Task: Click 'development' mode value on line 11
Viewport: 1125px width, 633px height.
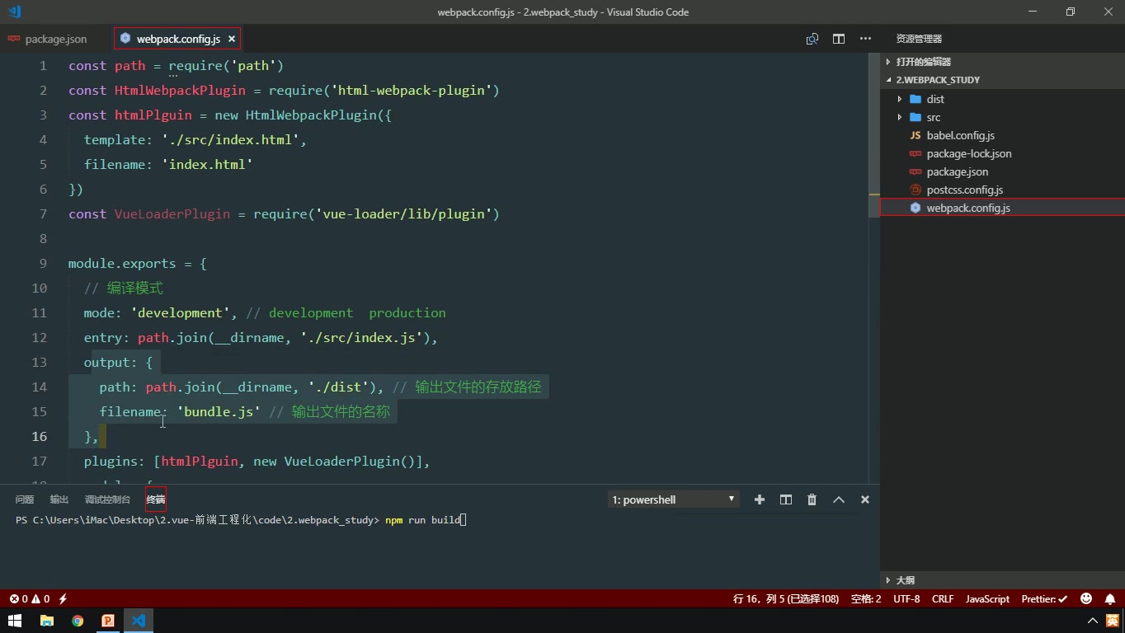Action: pyautogui.click(x=181, y=312)
